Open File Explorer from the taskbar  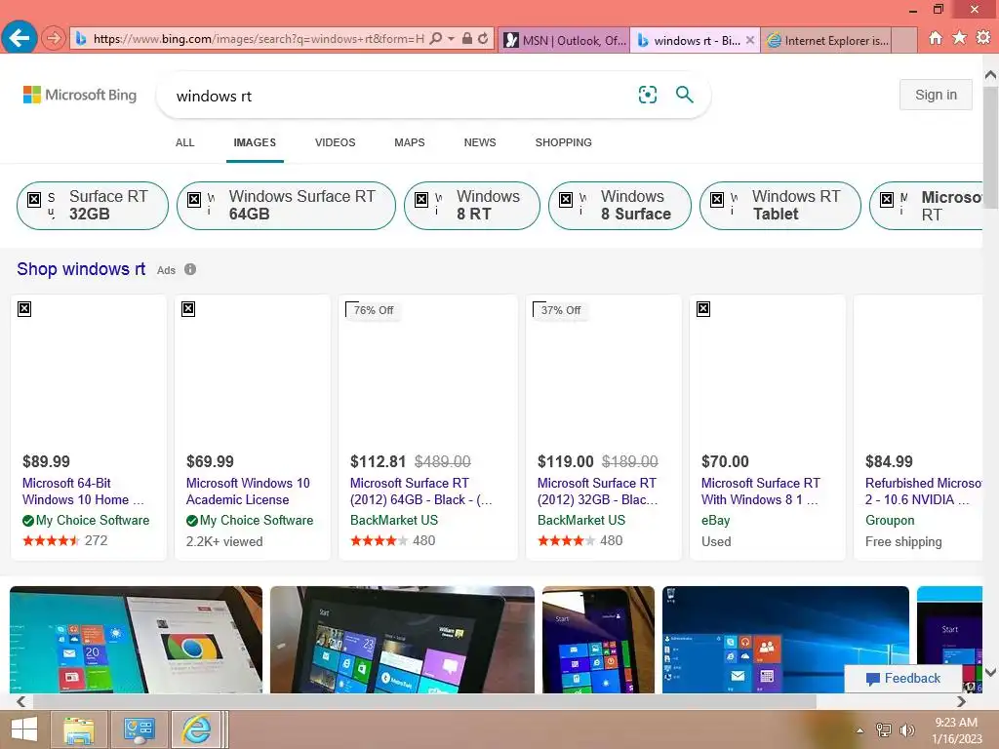(x=80, y=729)
